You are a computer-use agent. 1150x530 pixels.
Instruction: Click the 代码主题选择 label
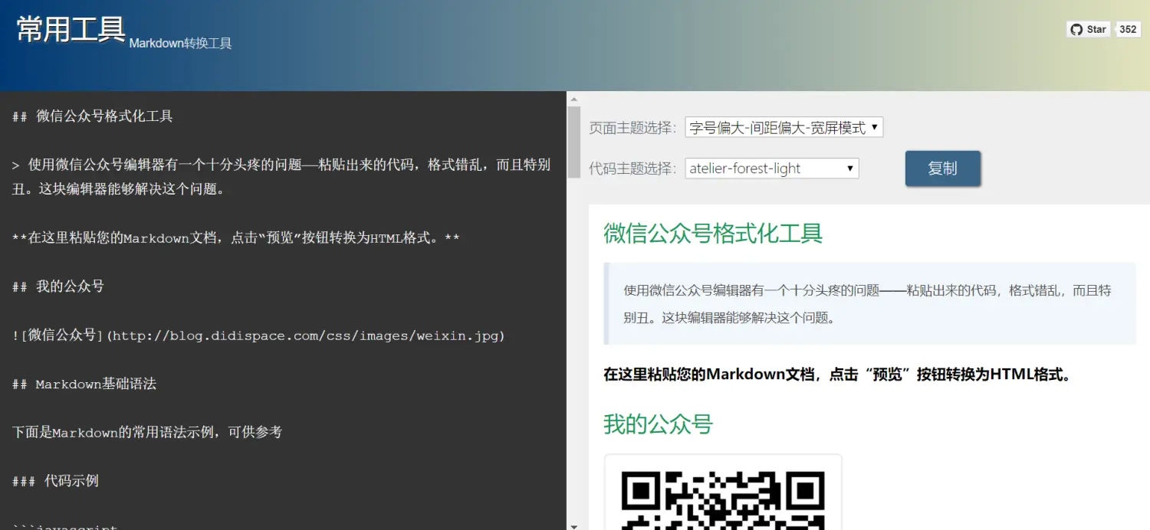click(x=633, y=168)
